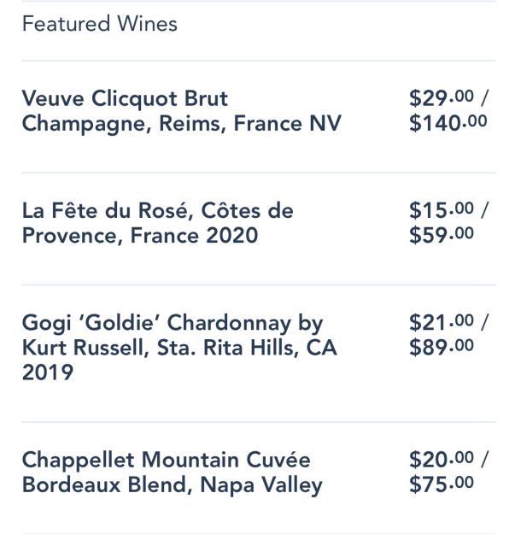
Task: Click 'Champagne, Reims, France NV' text line
Action: tap(182, 124)
